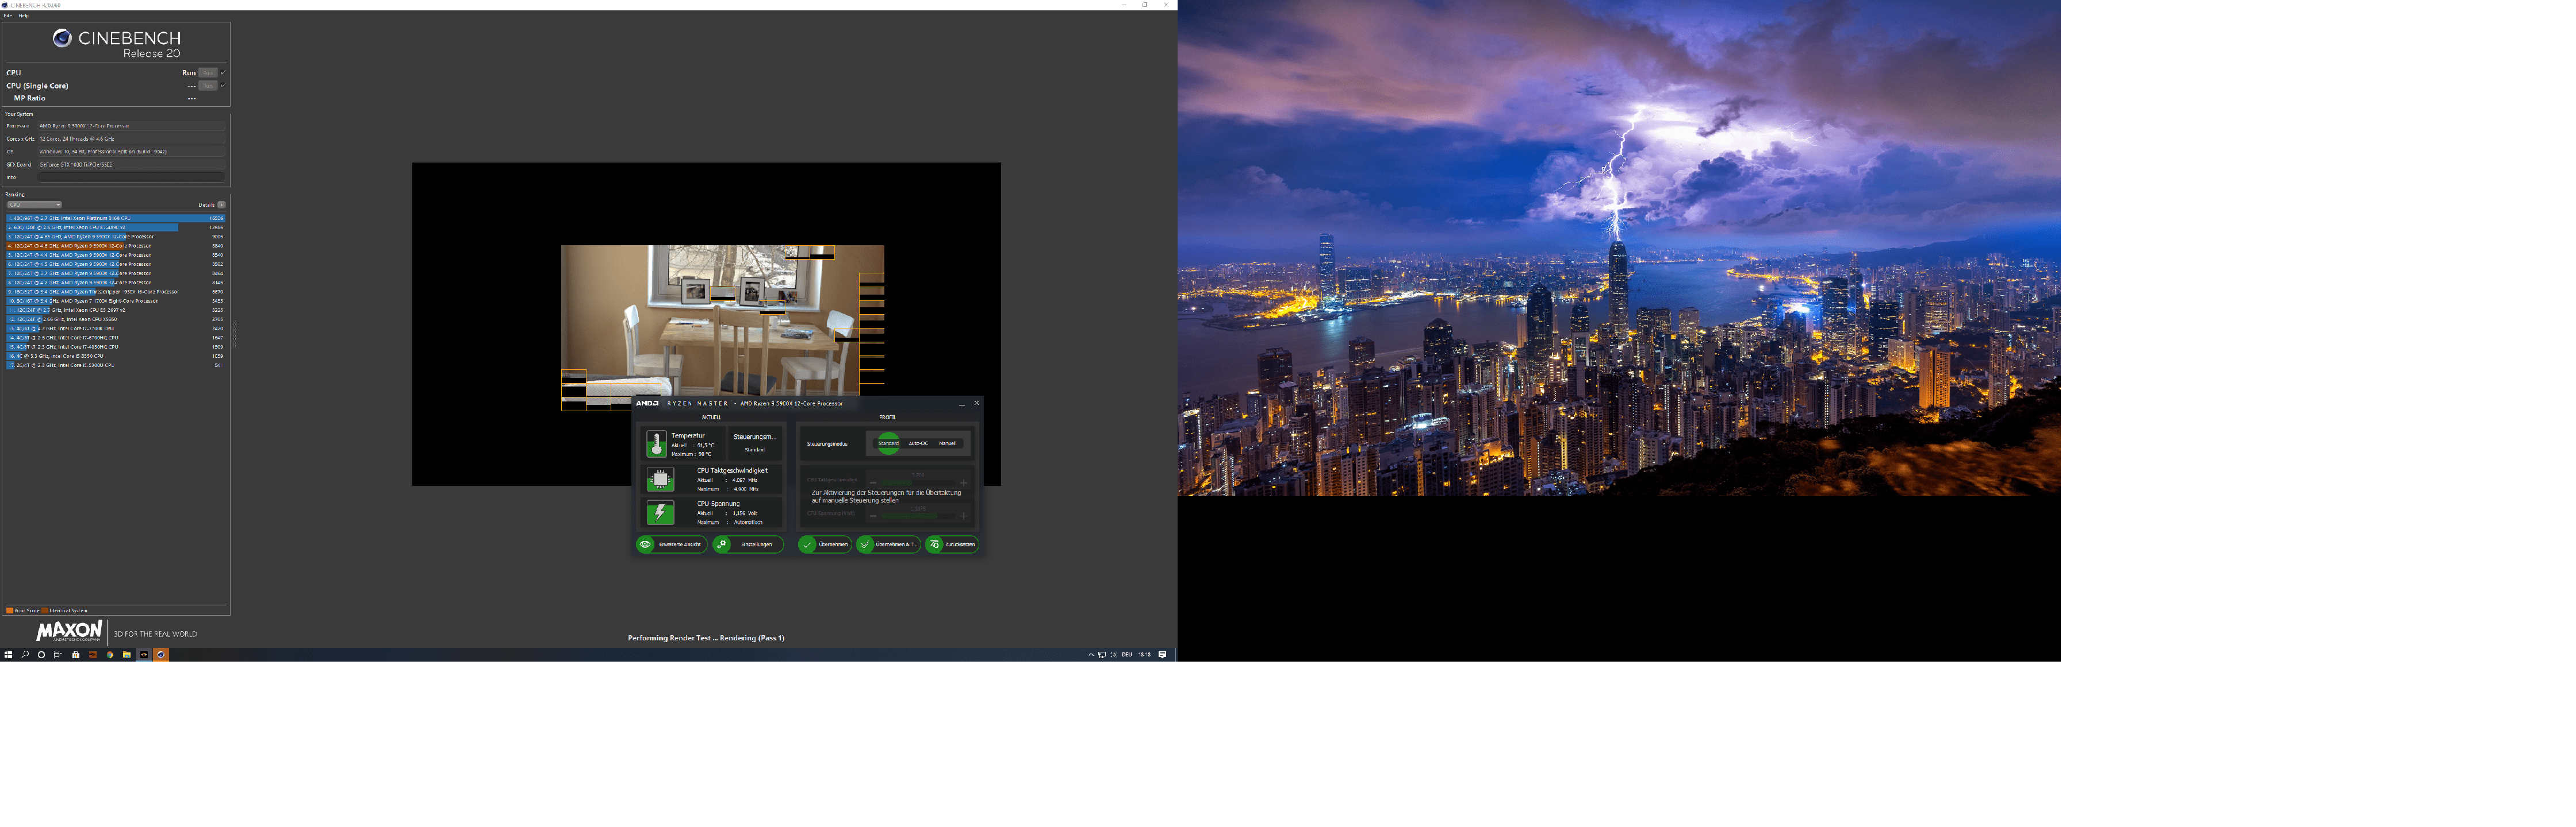Open Task View on the taskbar

click(58, 655)
